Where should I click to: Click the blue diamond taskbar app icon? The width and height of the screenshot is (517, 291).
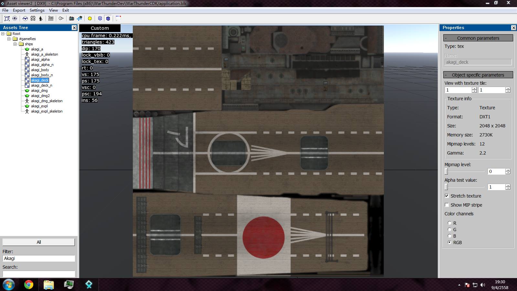pos(89,285)
